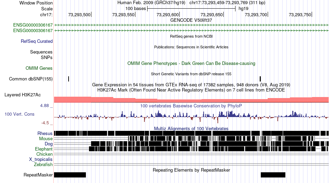329x183 pixels.
Task: Click the 100 Vert. Cons track label
Action: click(x=19, y=114)
